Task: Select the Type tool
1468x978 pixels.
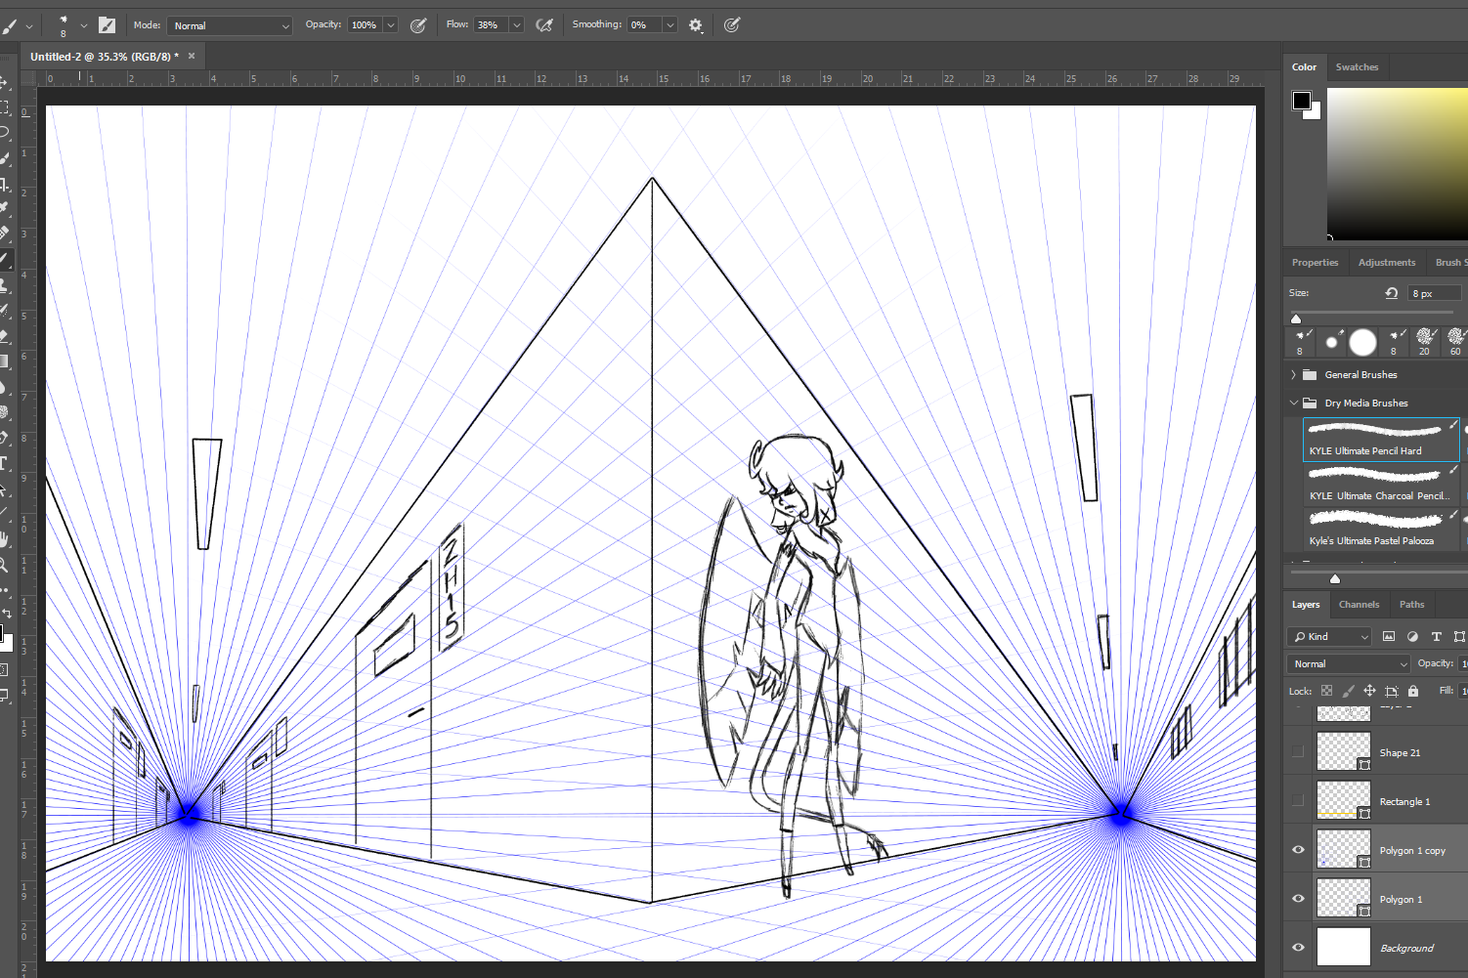Action: pos(4,463)
